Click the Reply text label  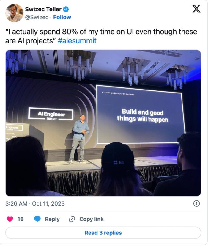pos(52,219)
